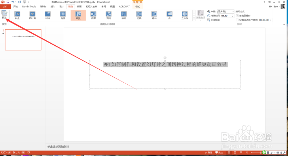
Task: Enable the auto-advance after time (设置自动换片时间) checkbox
Action: click(x=237, y=20)
